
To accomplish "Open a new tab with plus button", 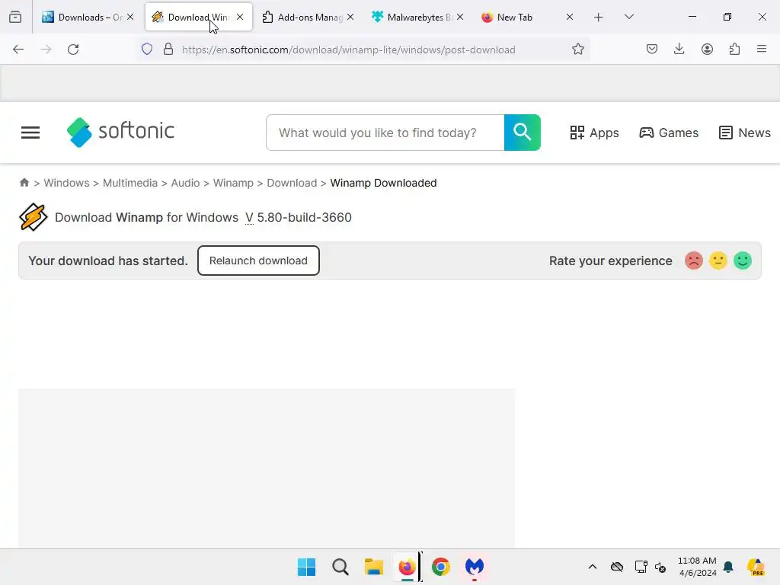I will coord(599,17).
